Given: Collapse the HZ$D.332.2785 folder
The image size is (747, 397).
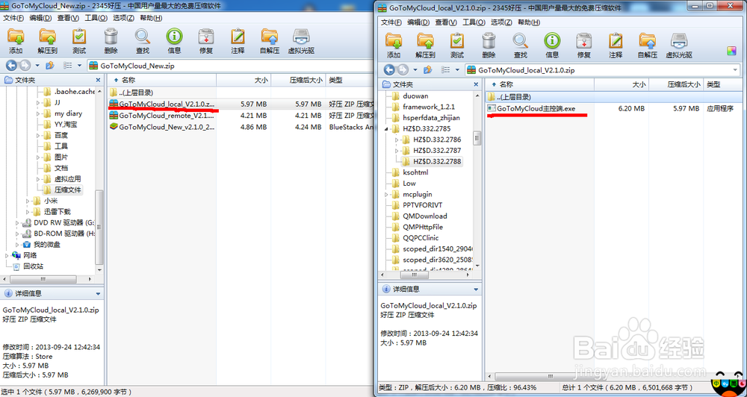Looking at the screenshot, I should pos(385,128).
